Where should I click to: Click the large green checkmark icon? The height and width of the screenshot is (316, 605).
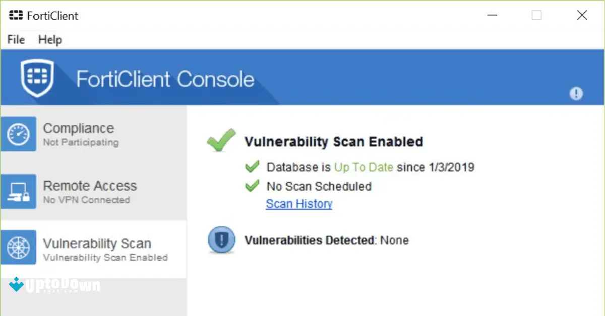[x=221, y=140]
